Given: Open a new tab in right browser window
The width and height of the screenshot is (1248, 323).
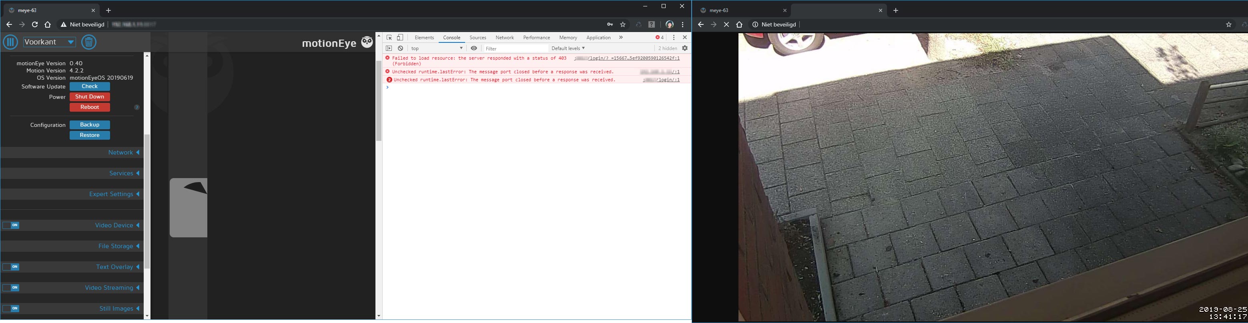Looking at the screenshot, I should pyautogui.click(x=896, y=10).
